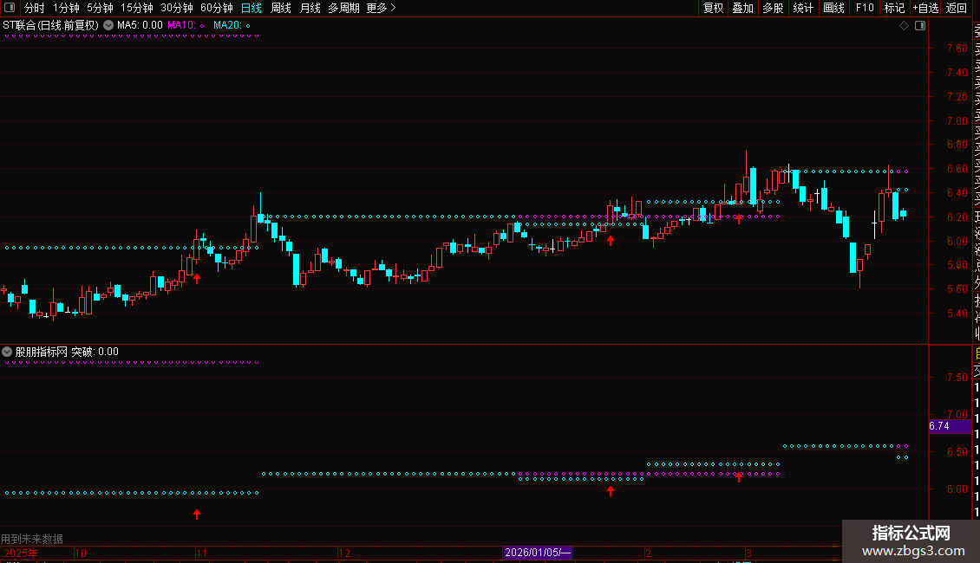Screen dimensions: 980x563
Task: Select the 30分钟 period
Action: click(177, 8)
